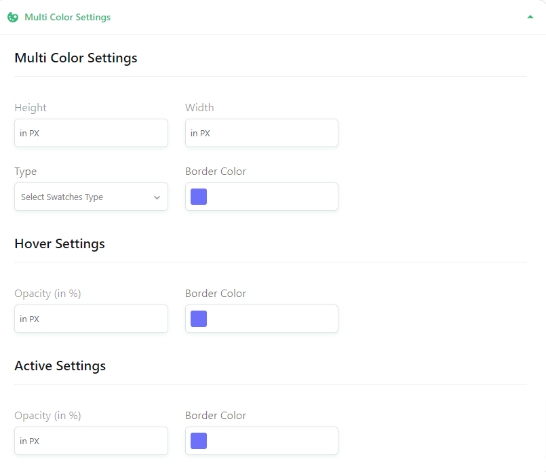Click the chevron in the Type dropdown
This screenshot has height=472, width=546.
(x=157, y=197)
